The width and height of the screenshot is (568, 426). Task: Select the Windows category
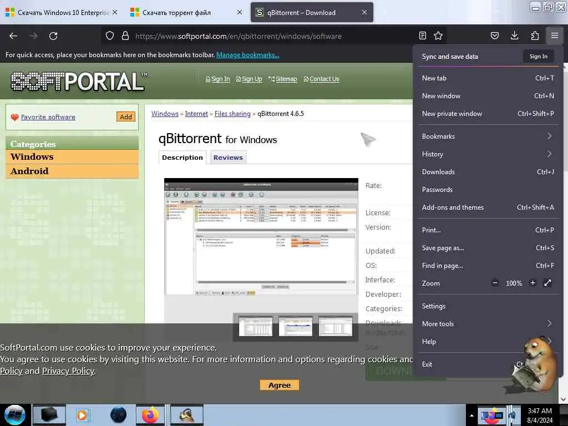click(72, 157)
